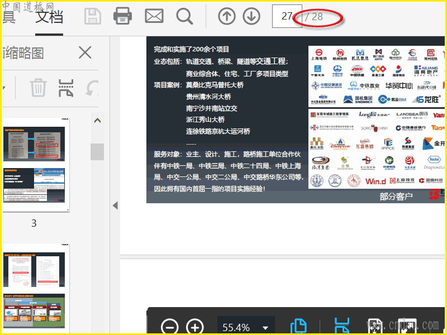Click the thumbnail panel scrollbar handle
This screenshot has width=447, height=335.
97,151
